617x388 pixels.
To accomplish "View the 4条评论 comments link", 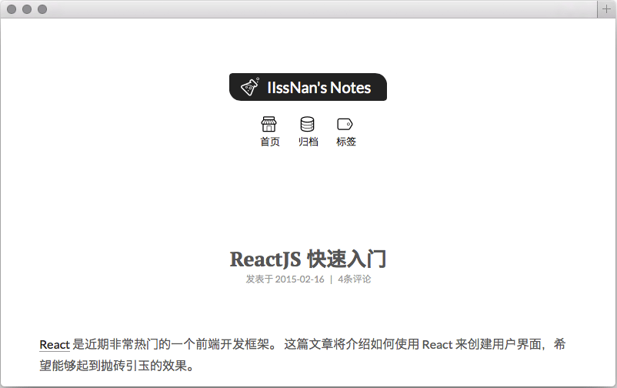I will click(x=354, y=279).
